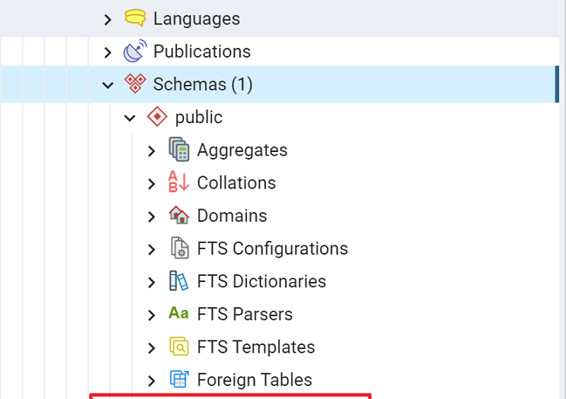
Task: Click the FTS Dictionaries books icon
Action: pyautogui.click(x=179, y=280)
